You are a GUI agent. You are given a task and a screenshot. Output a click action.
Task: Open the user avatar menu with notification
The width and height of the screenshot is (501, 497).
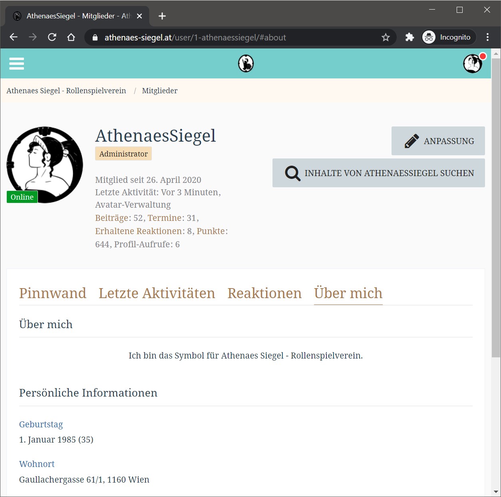473,63
